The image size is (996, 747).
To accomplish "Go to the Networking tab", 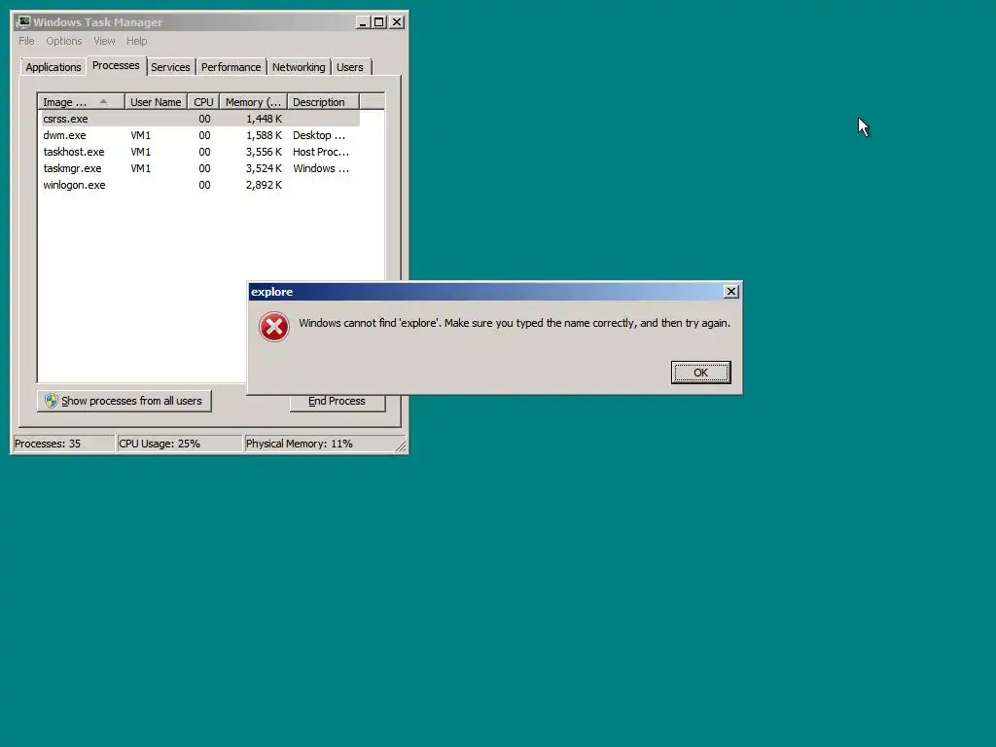I will [299, 67].
